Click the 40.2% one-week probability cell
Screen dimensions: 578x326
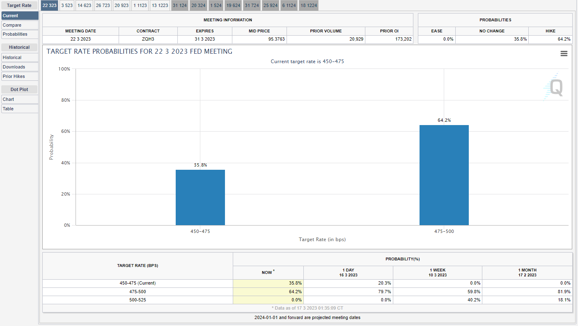coord(438,300)
